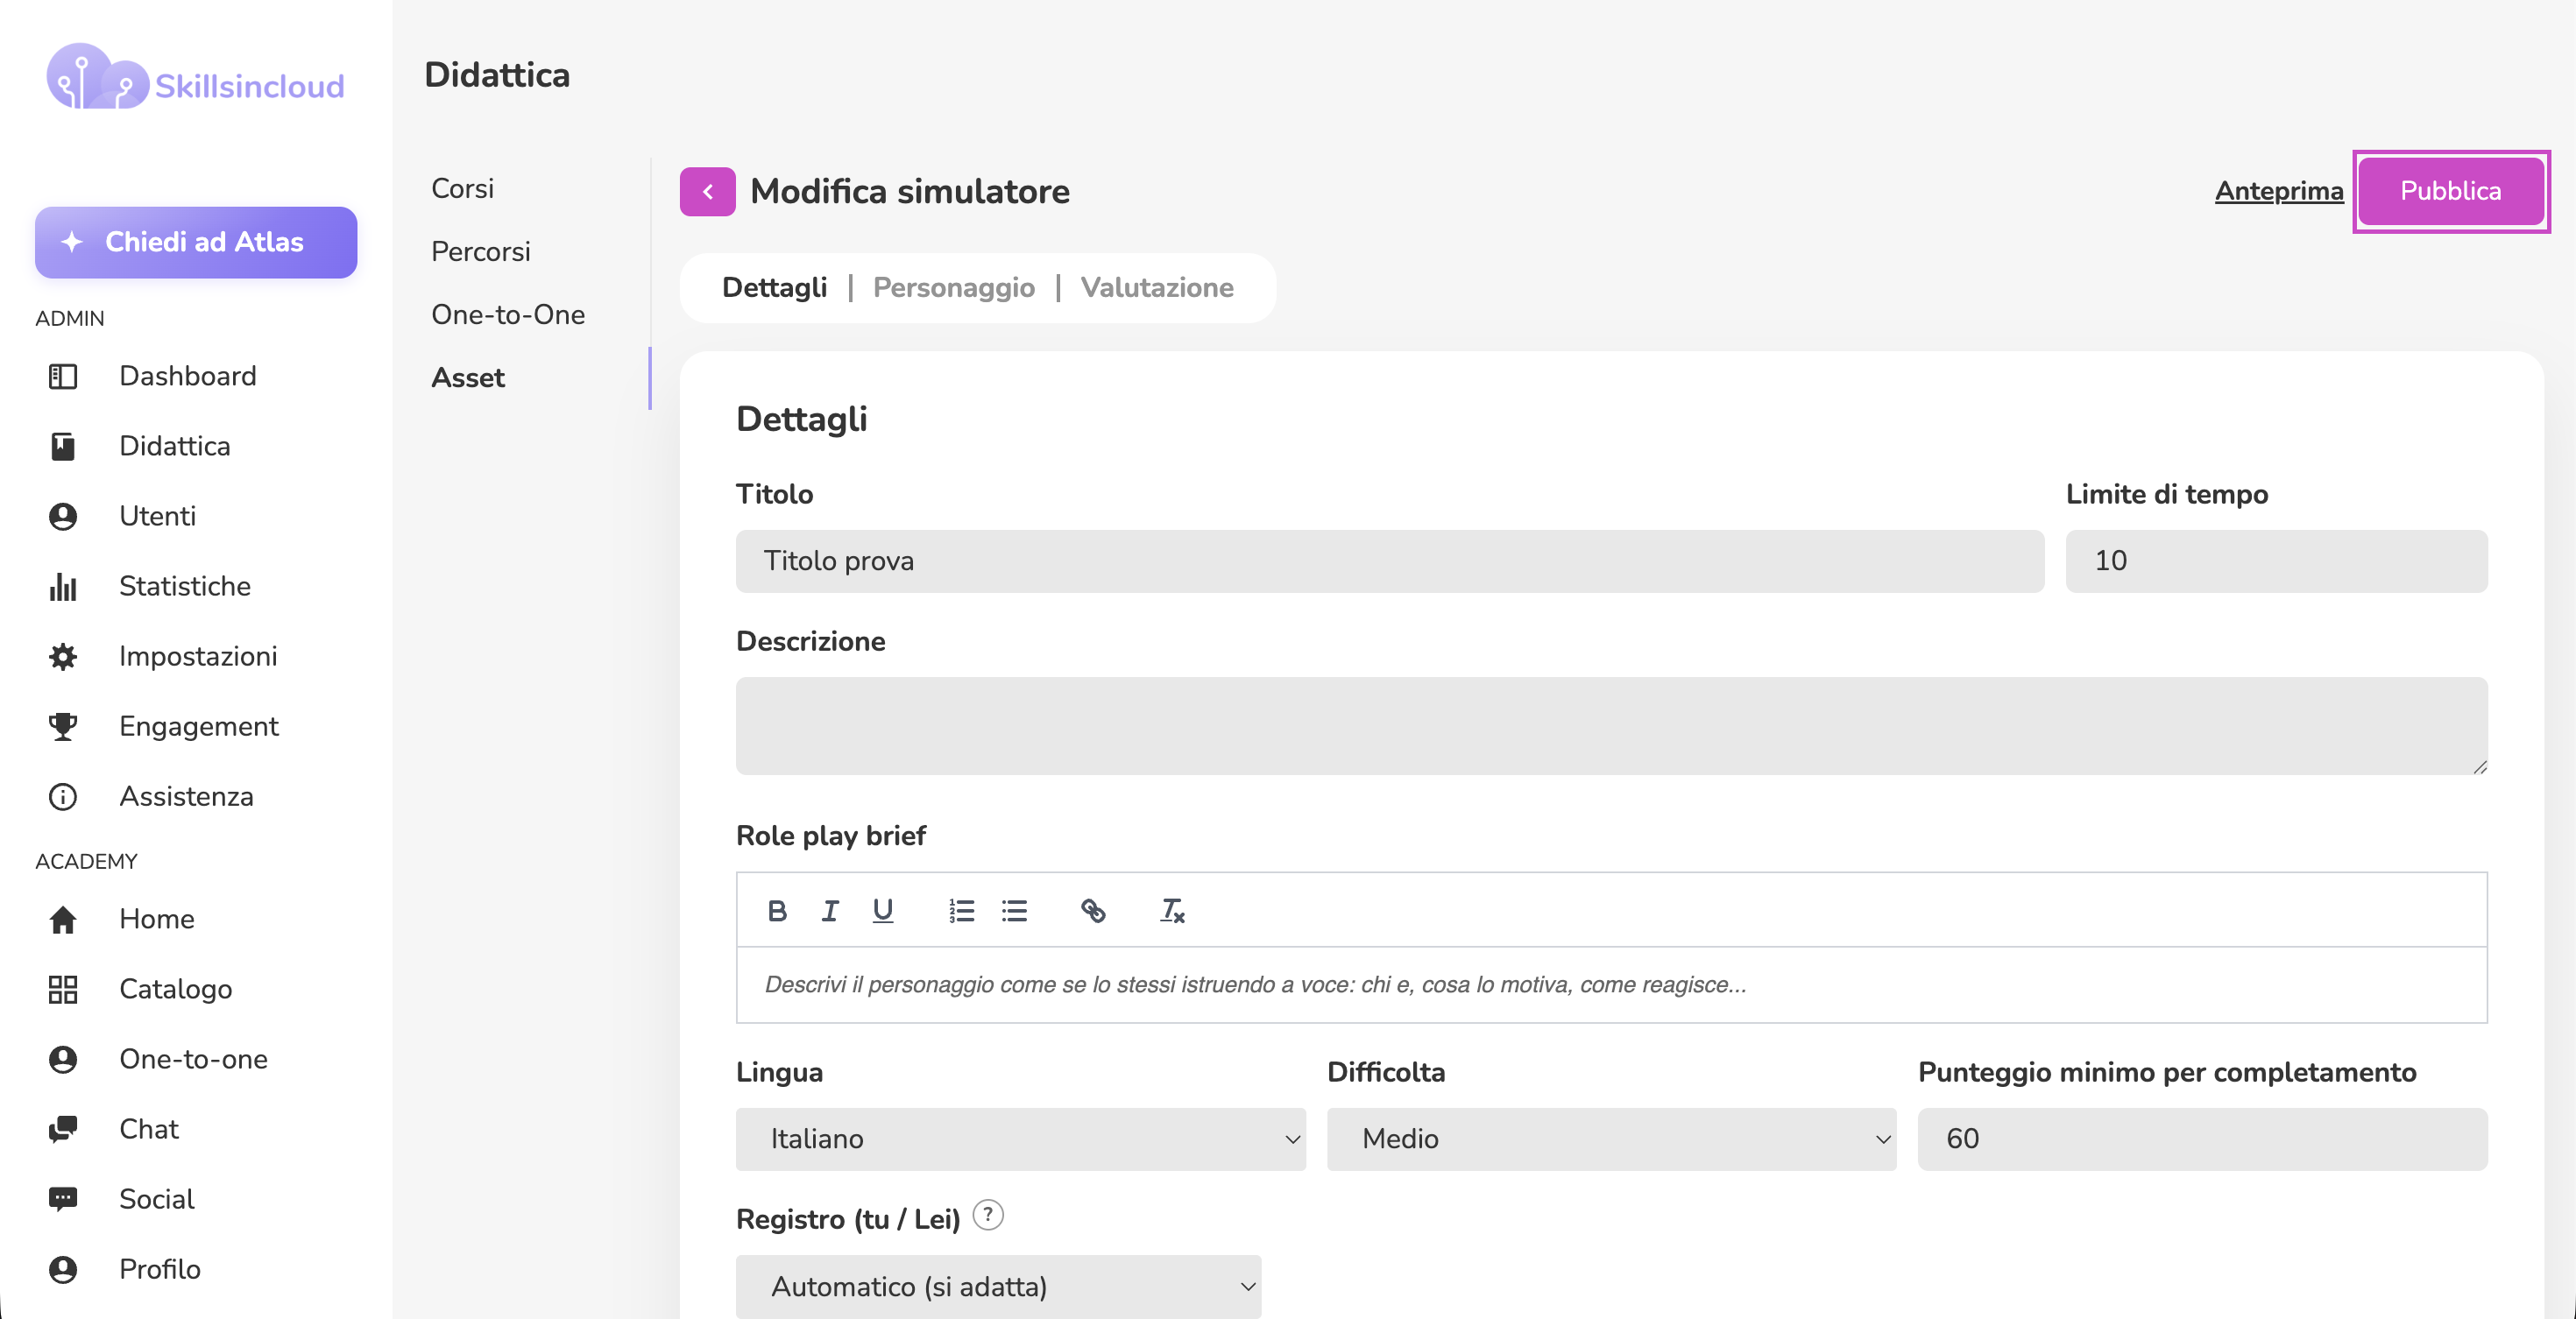This screenshot has width=2576, height=1319.
Task: Open Social in the sidebar
Action: (x=156, y=1199)
